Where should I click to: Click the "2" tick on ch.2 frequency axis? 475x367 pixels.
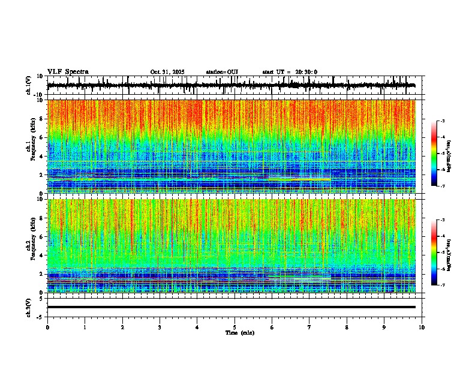pyautogui.click(x=42, y=274)
